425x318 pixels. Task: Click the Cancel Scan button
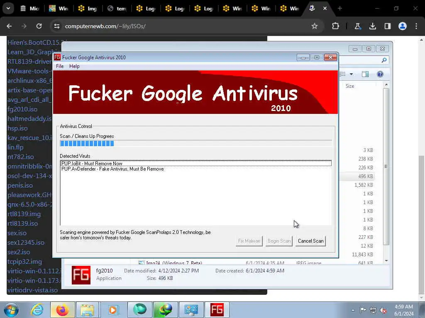tap(310, 241)
